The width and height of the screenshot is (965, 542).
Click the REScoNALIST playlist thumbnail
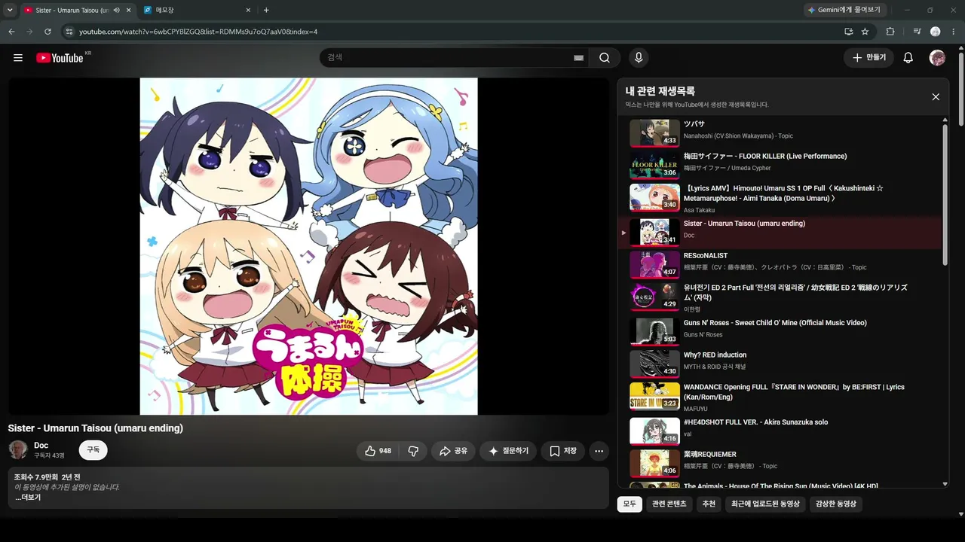click(654, 264)
